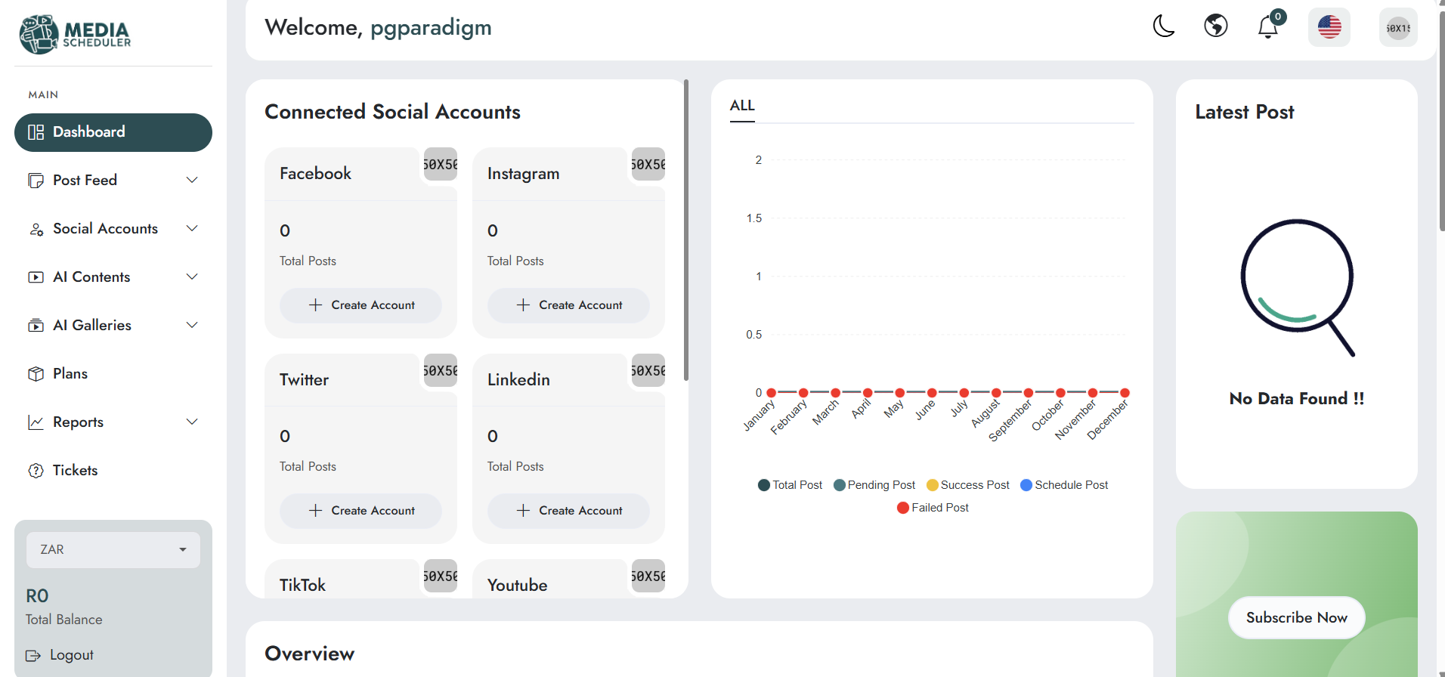The width and height of the screenshot is (1445, 677).
Task: Open the globe icon in header
Action: click(1216, 26)
